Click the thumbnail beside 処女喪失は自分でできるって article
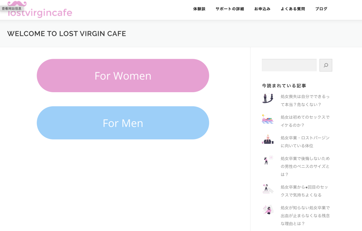Viewport: 362px width, 231px height. (x=267, y=99)
